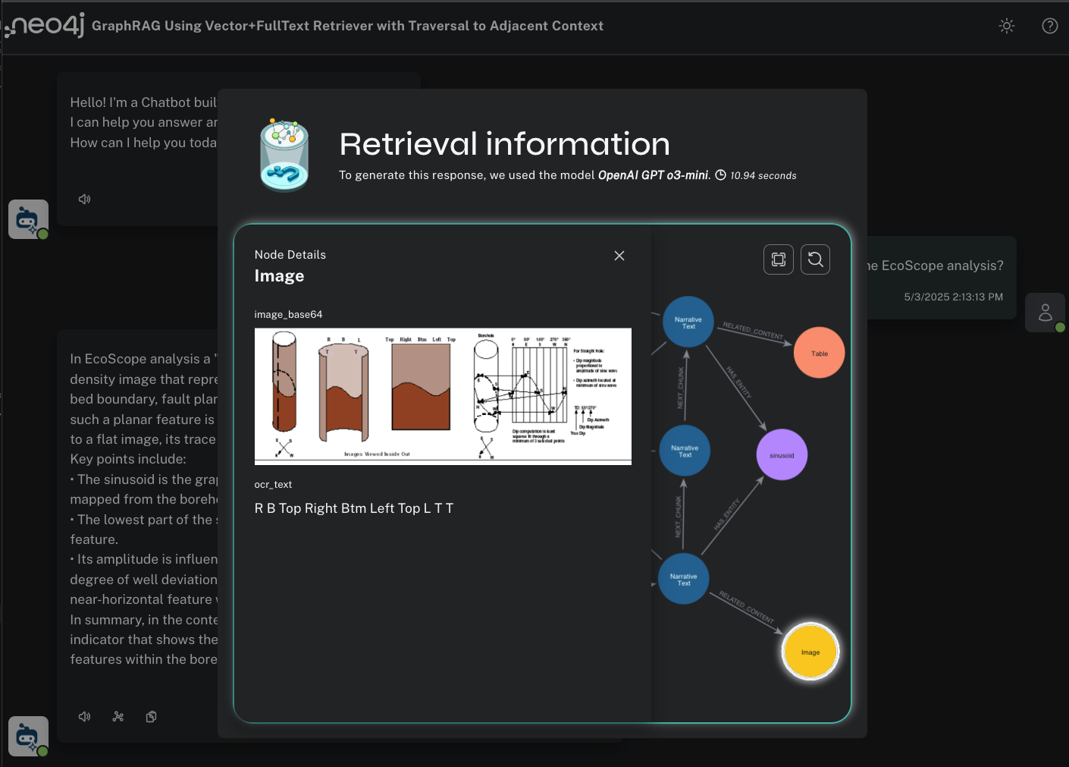Viewport: 1069px width, 767px height.
Task: Click the bottom Narrative Text node
Action: (683, 579)
